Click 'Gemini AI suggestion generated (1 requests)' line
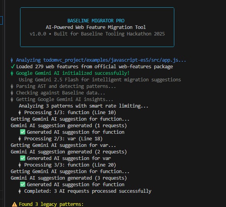Viewport: 226px width, 207px height. tap(69, 126)
